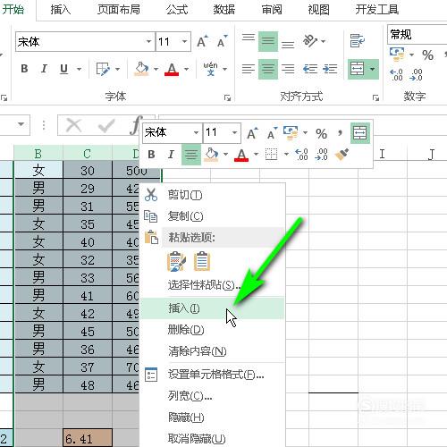Image resolution: width=447 pixels, height=447 pixels.
Task: Click Bold button in ribbon font group
Action: [24, 69]
